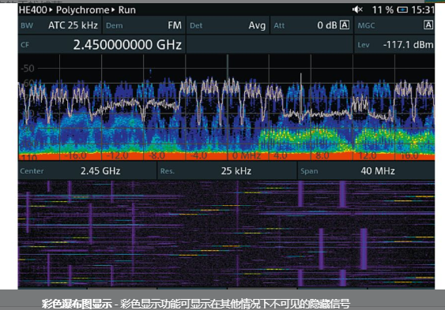Click the -50 level axis label
This screenshot has width=445, height=310.
click(28, 68)
